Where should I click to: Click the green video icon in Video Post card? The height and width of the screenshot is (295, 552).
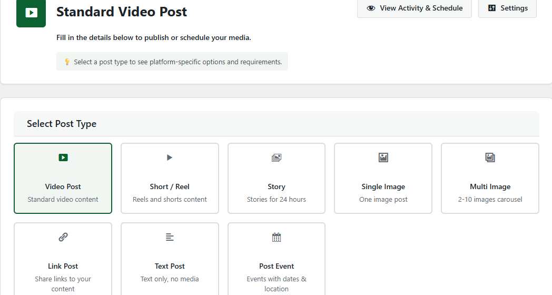[63, 158]
